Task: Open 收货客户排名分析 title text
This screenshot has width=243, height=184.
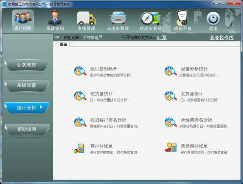Action: pos(108,120)
